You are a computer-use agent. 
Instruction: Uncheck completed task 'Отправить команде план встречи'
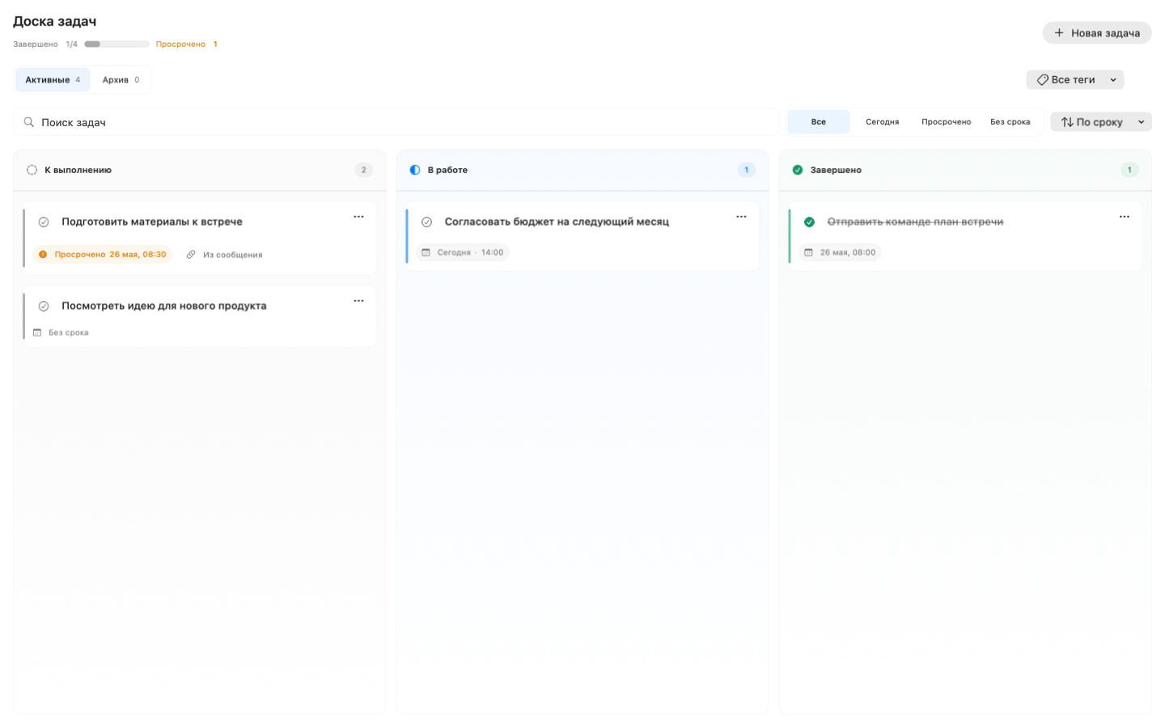click(x=809, y=222)
